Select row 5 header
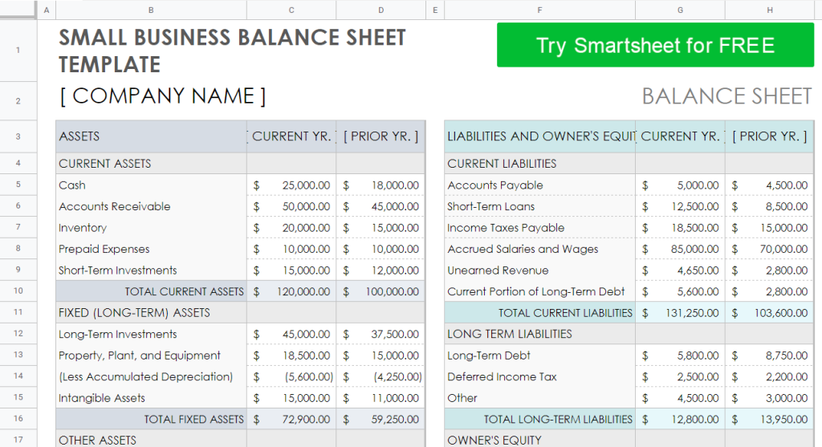 18,185
